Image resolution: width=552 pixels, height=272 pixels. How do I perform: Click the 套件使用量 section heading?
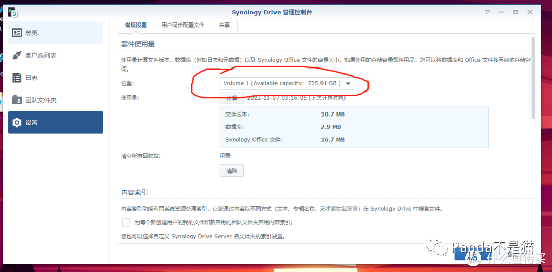(x=138, y=44)
